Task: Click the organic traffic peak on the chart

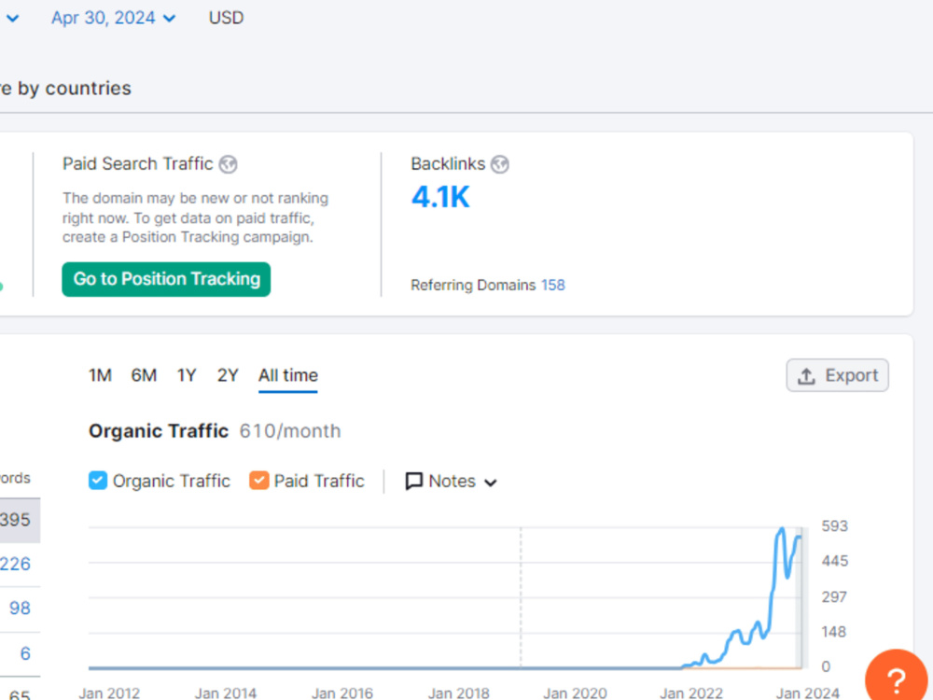Action: [x=782, y=529]
